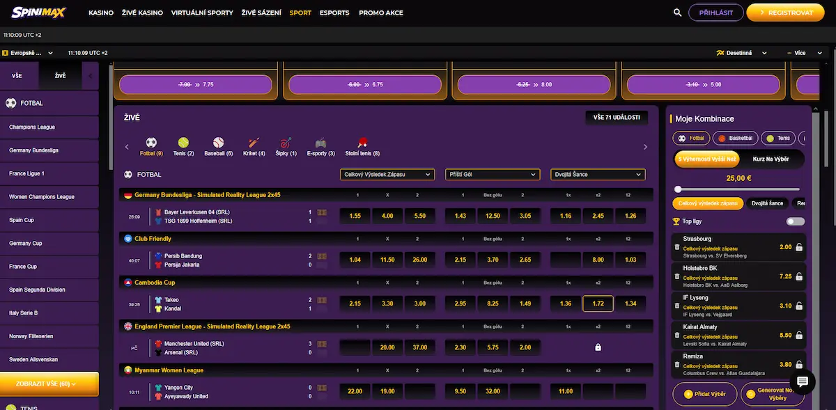Open Kasino menu item
836x410 pixels.
point(101,13)
